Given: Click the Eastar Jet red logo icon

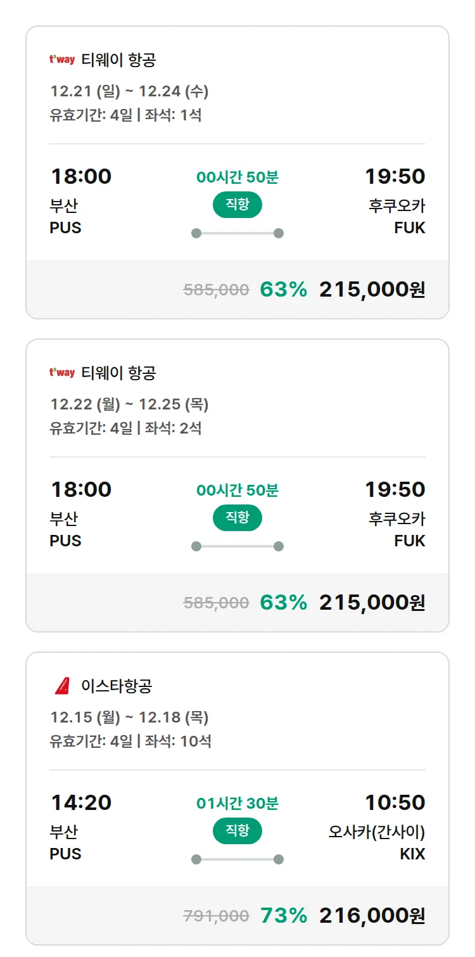Looking at the screenshot, I should pos(61,686).
